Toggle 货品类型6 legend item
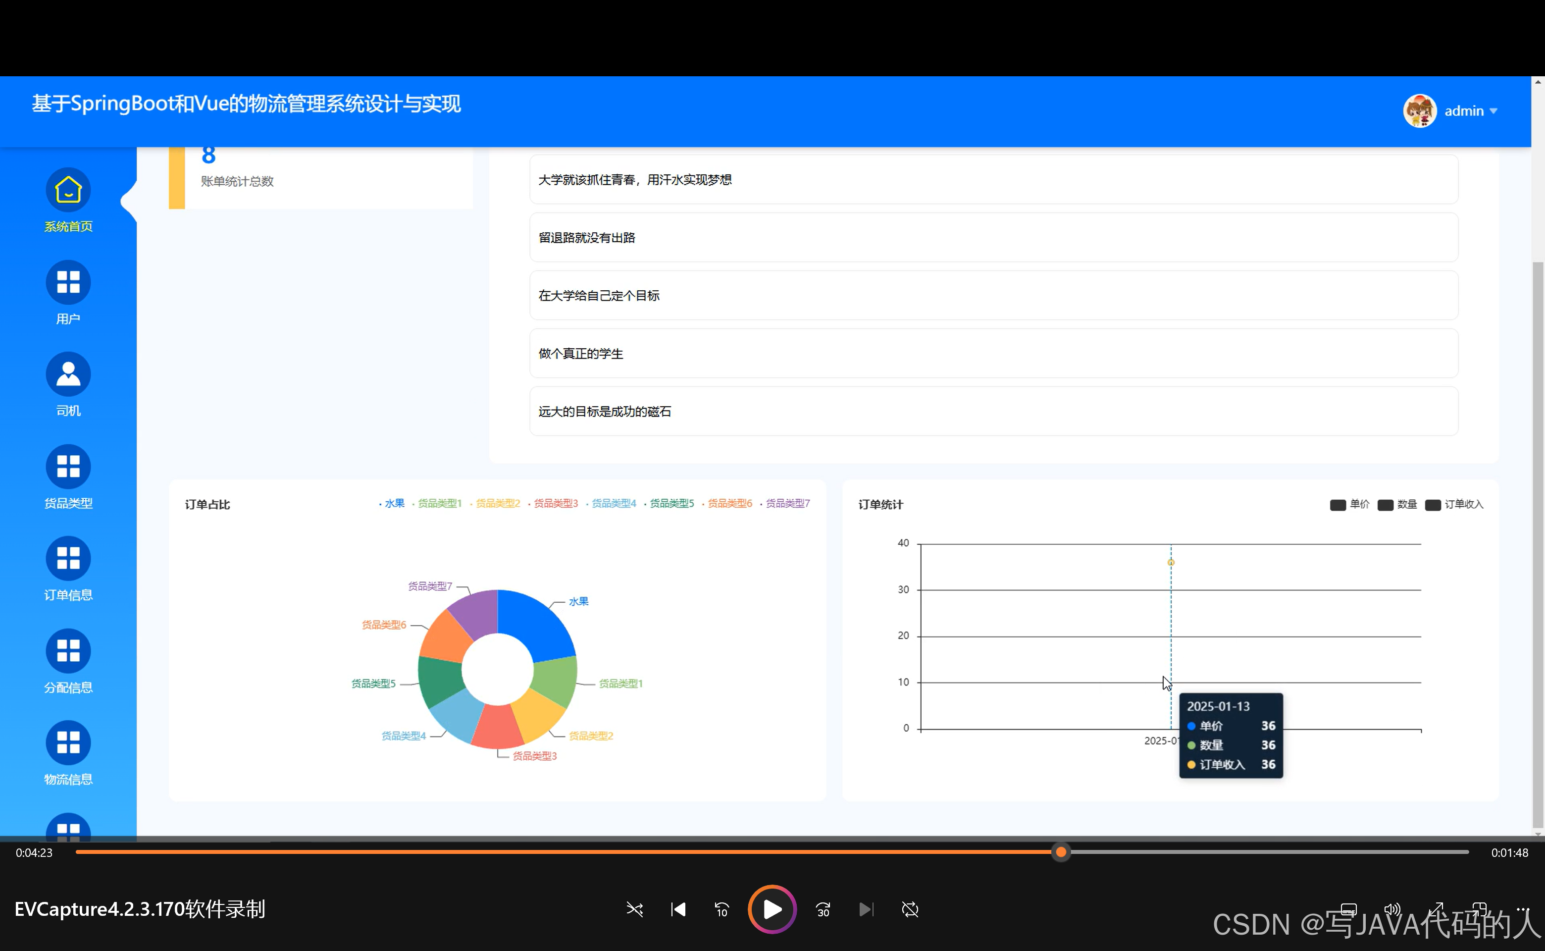The height and width of the screenshot is (951, 1545). click(727, 503)
